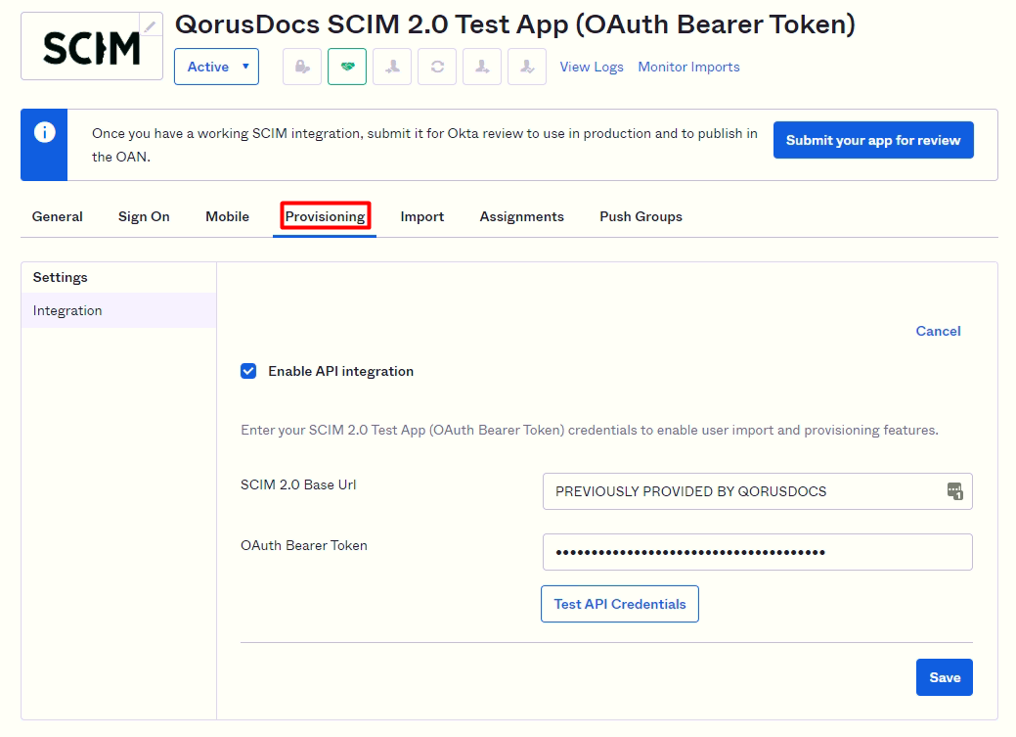This screenshot has height=737, width=1016.
Task: Click the blue info icon in the banner
Action: click(x=45, y=132)
